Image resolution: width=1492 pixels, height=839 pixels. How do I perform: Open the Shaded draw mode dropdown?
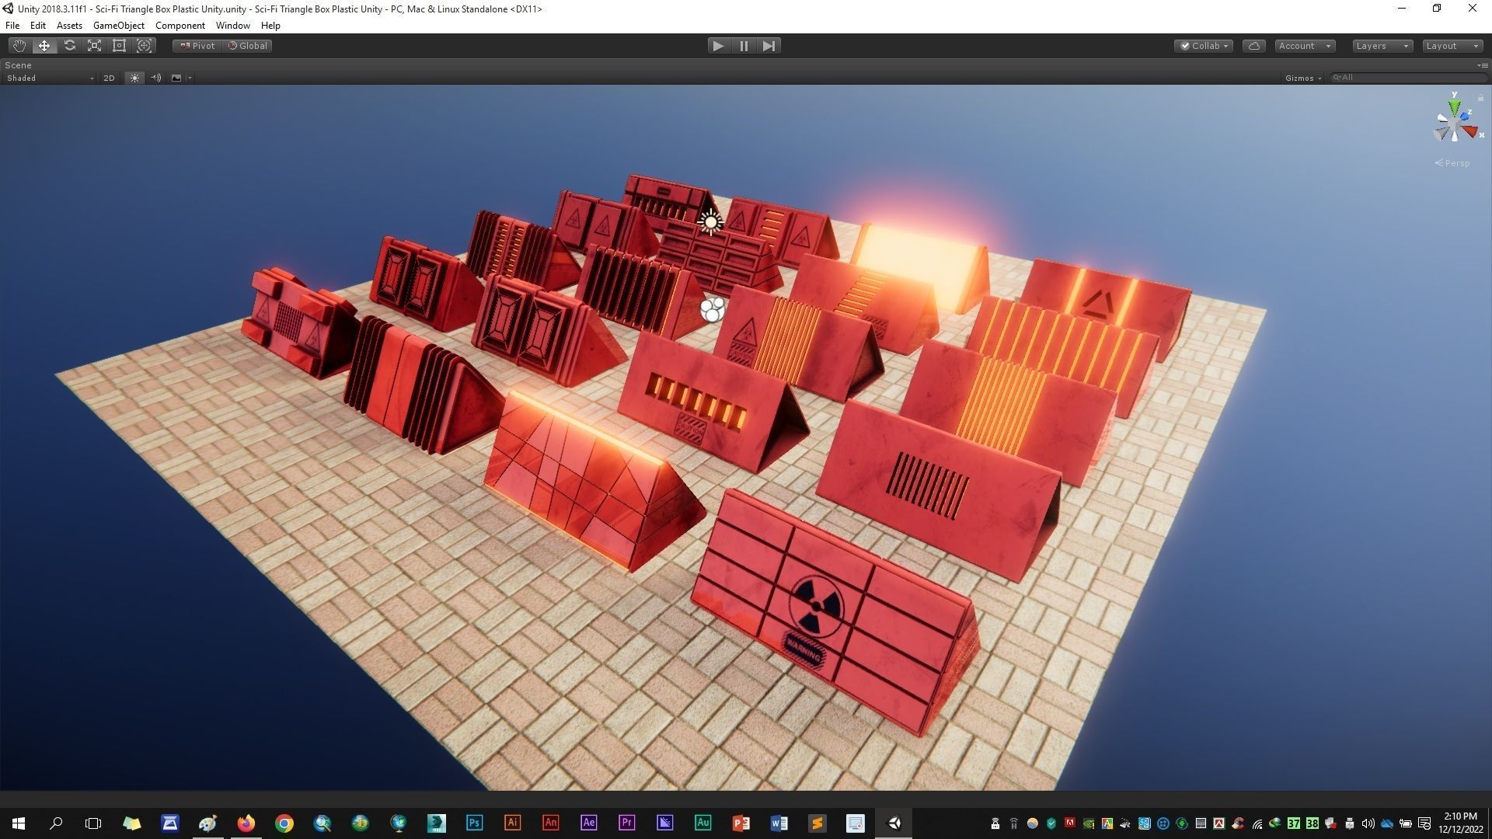point(50,78)
